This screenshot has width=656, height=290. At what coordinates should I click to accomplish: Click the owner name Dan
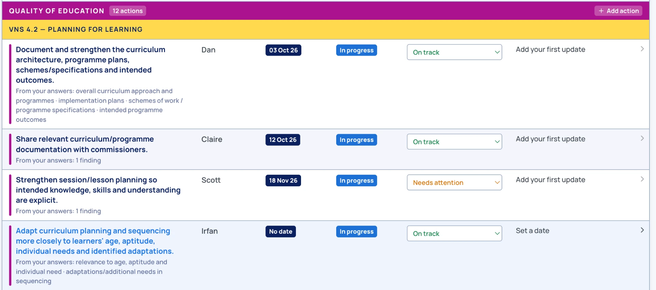(x=208, y=50)
